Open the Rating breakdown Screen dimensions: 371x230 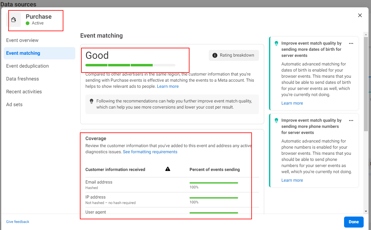(x=234, y=55)
